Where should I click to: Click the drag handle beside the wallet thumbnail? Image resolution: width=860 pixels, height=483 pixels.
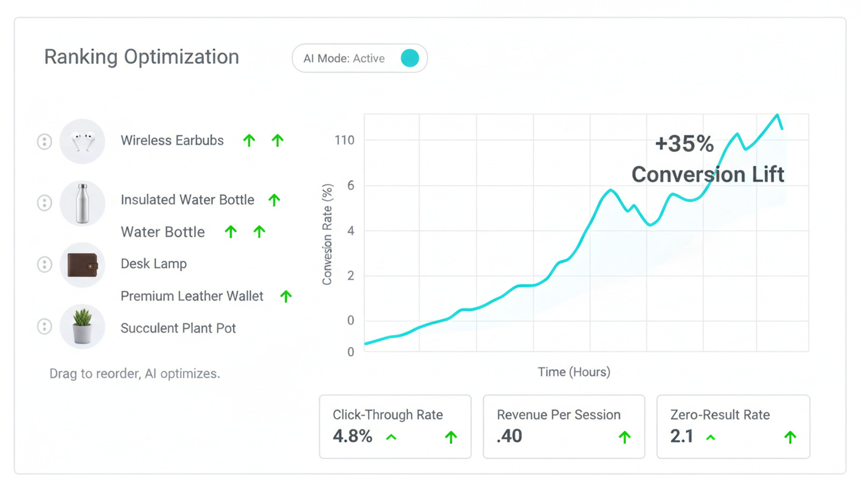pyautogui.click(x=44, y=265)
